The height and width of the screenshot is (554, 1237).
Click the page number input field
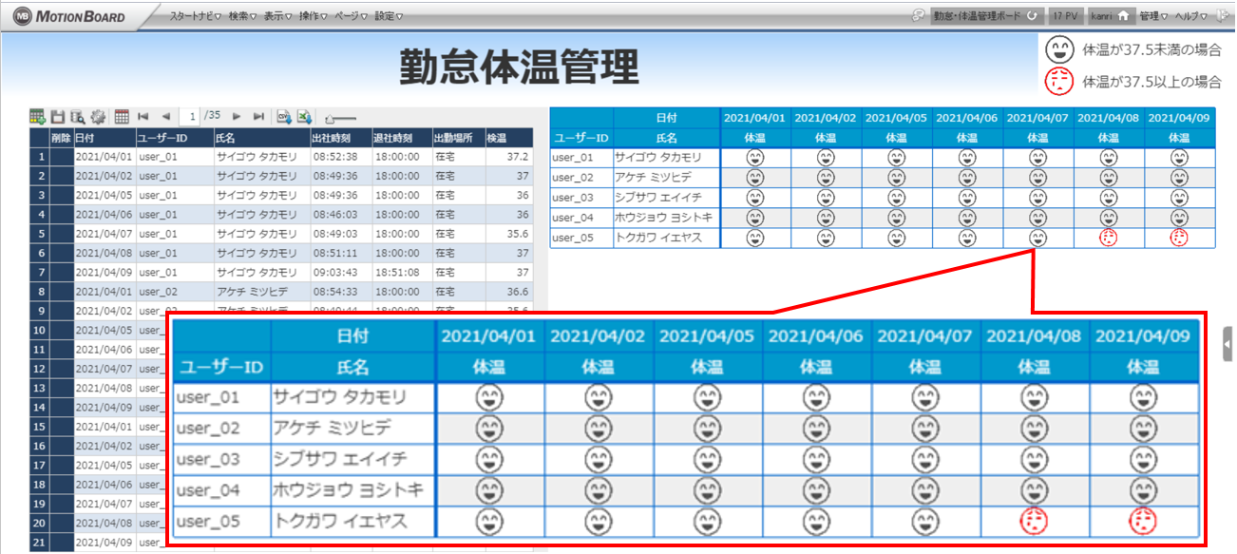[x=193, y=117]
